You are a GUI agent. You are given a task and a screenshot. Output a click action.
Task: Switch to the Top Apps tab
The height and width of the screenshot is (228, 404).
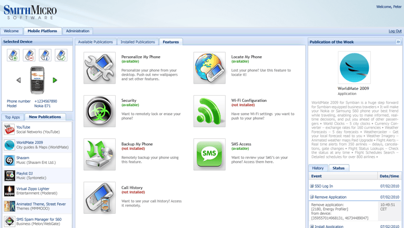[13, 117]
